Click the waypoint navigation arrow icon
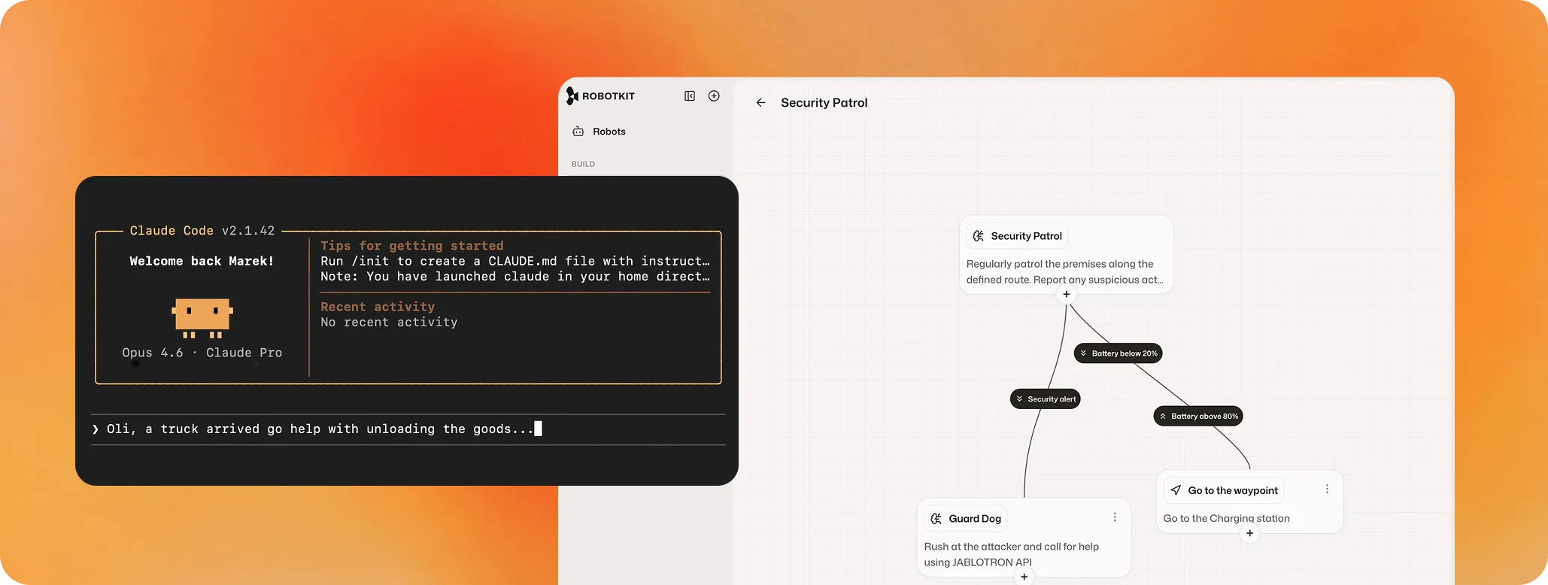This screenshot has width=1548, height=585. point(1176,490)
